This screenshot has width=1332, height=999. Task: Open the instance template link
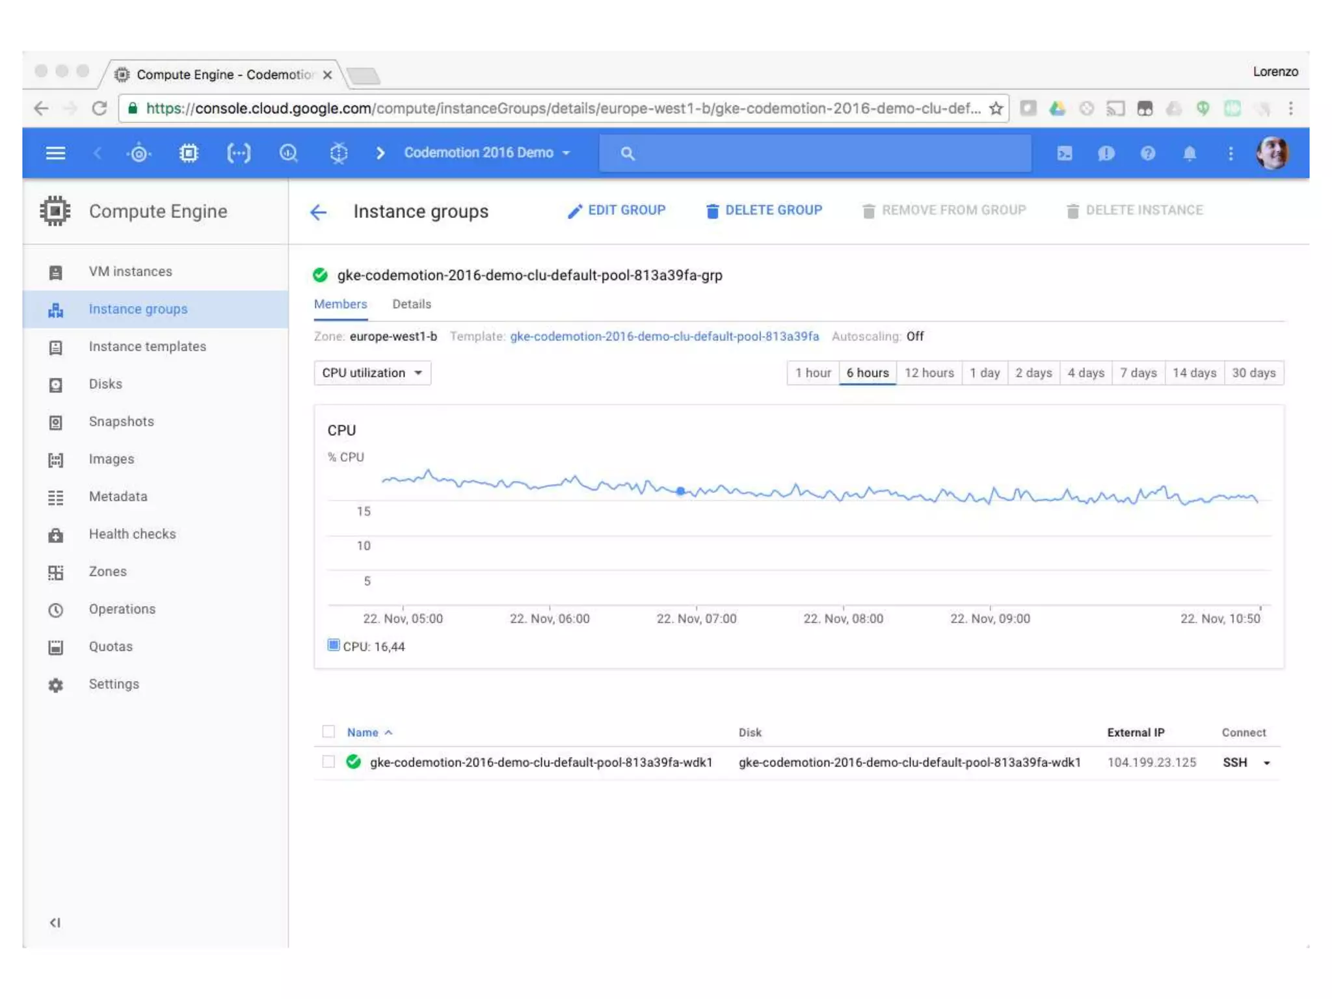[664, 336]
